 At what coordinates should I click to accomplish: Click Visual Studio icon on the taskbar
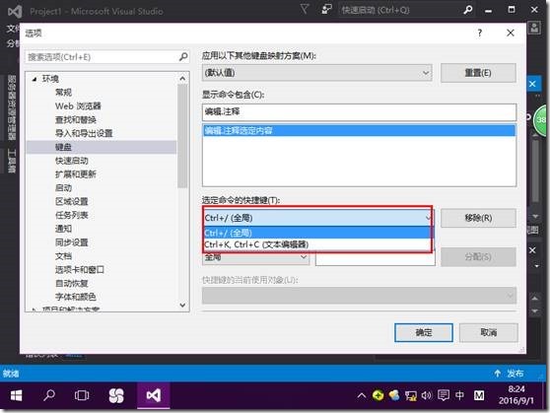(154, 396)
